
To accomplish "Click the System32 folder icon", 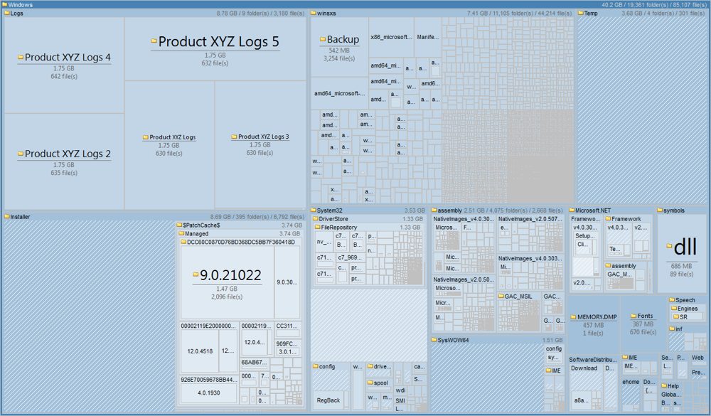I will pos(314,210).
